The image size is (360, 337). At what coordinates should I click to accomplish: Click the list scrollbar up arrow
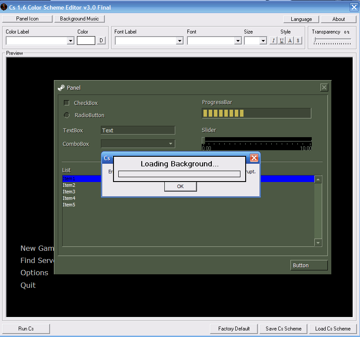click(x=318, y=179)
